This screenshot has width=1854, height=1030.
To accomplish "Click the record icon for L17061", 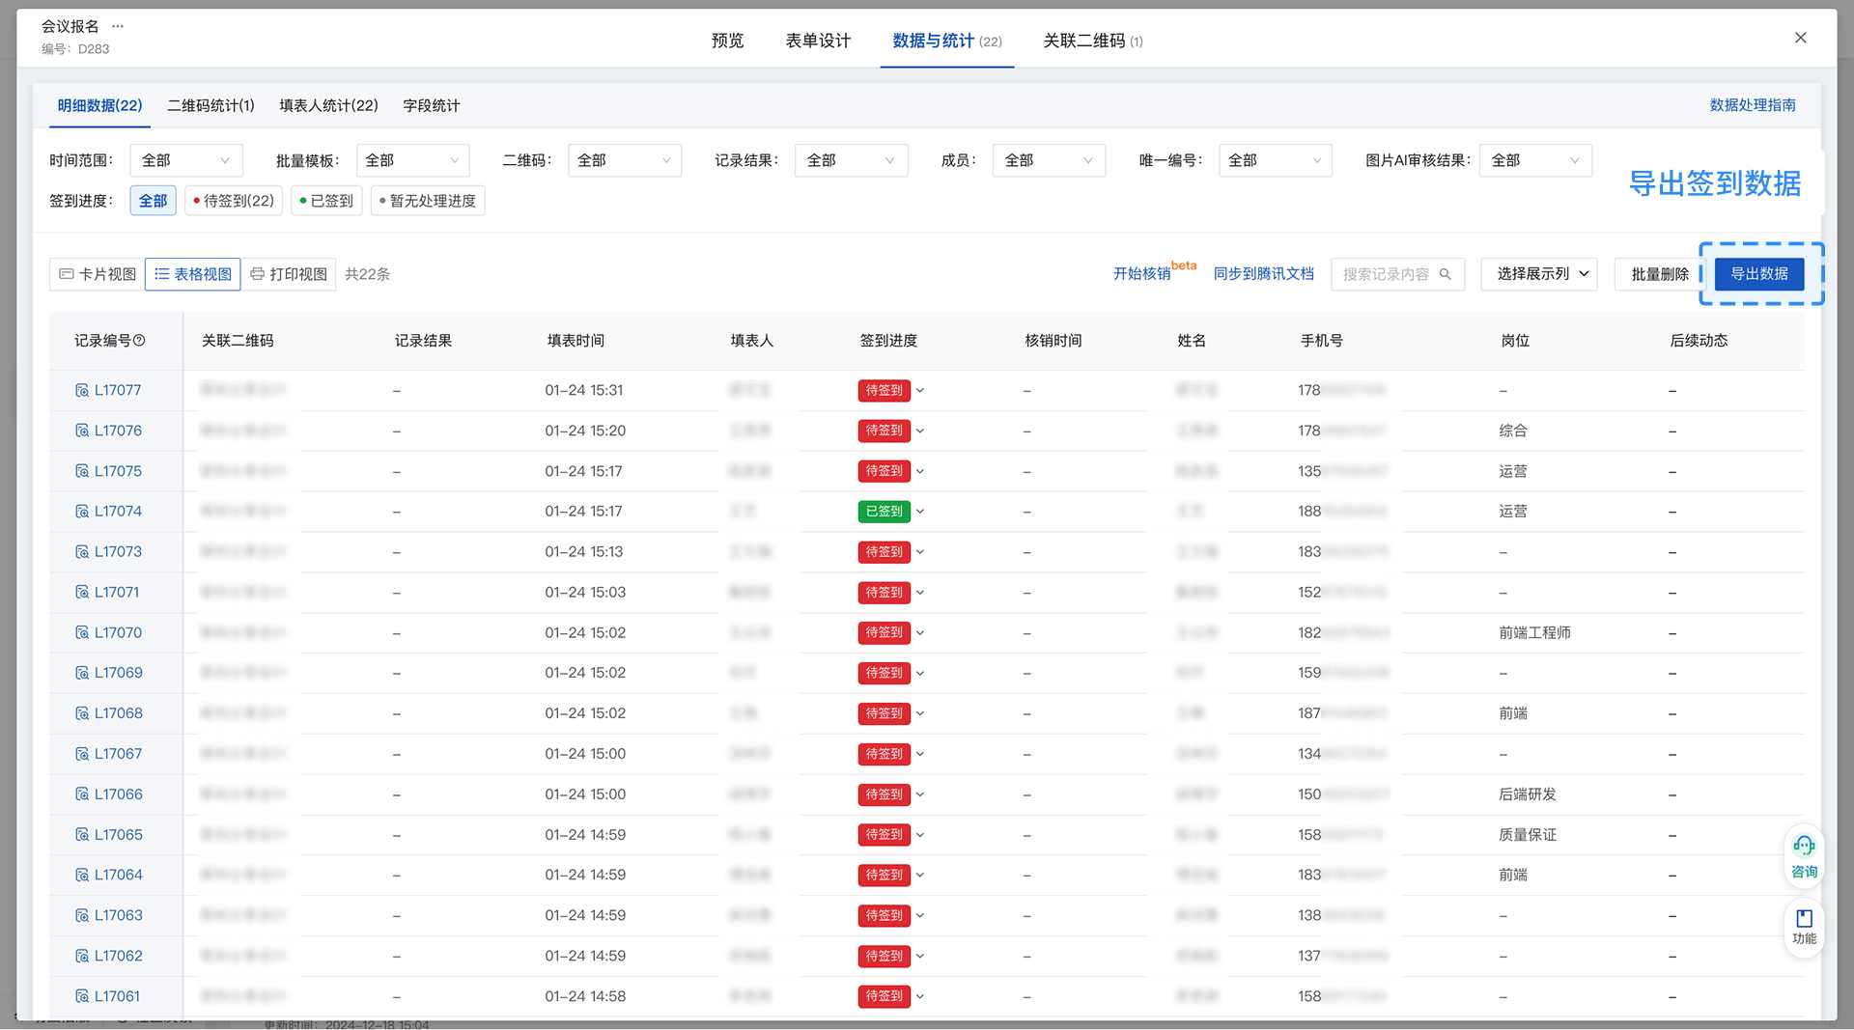I will point(82,996).
